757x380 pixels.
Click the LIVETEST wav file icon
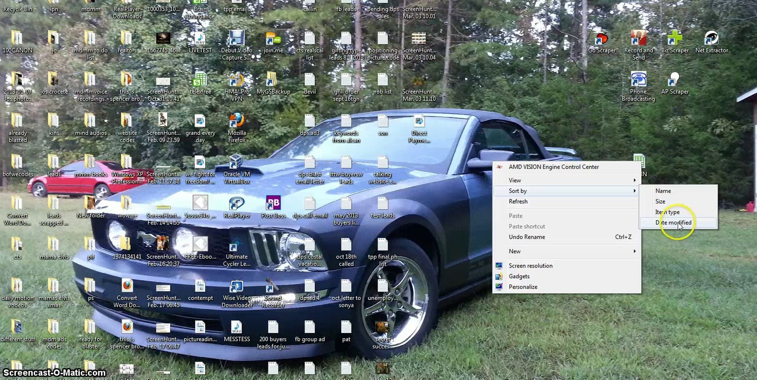[x=200, y=42]
